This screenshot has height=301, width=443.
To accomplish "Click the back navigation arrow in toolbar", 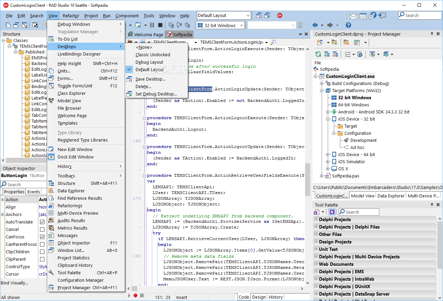I will [x=315, y=25].
